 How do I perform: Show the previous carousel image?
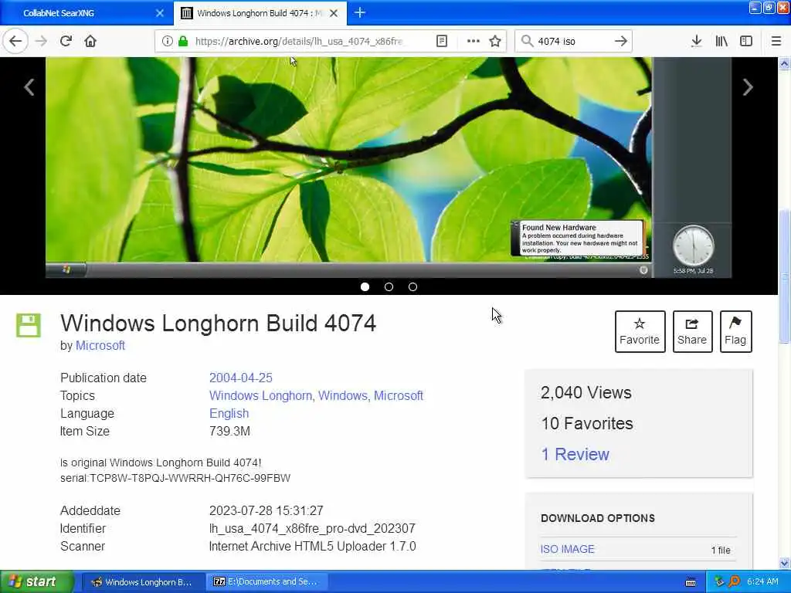click(29, 87)
